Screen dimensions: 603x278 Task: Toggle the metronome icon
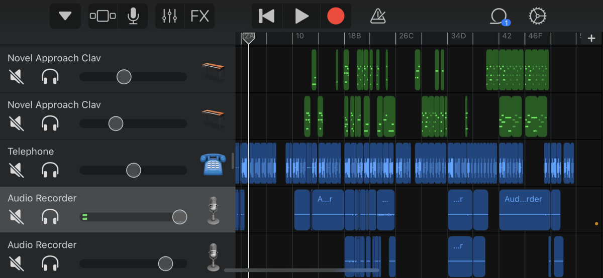tap(377, 16)
